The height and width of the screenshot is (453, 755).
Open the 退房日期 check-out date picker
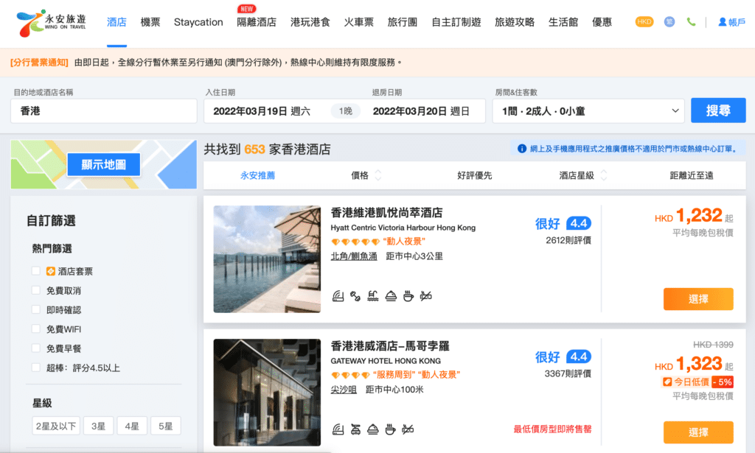pyautogui.click(x=421, y=111)
